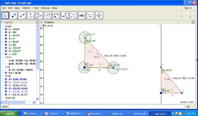Viewport: 198px width, 116px height.
Task: Click the Redo arrow button
Action: point(190,13)
